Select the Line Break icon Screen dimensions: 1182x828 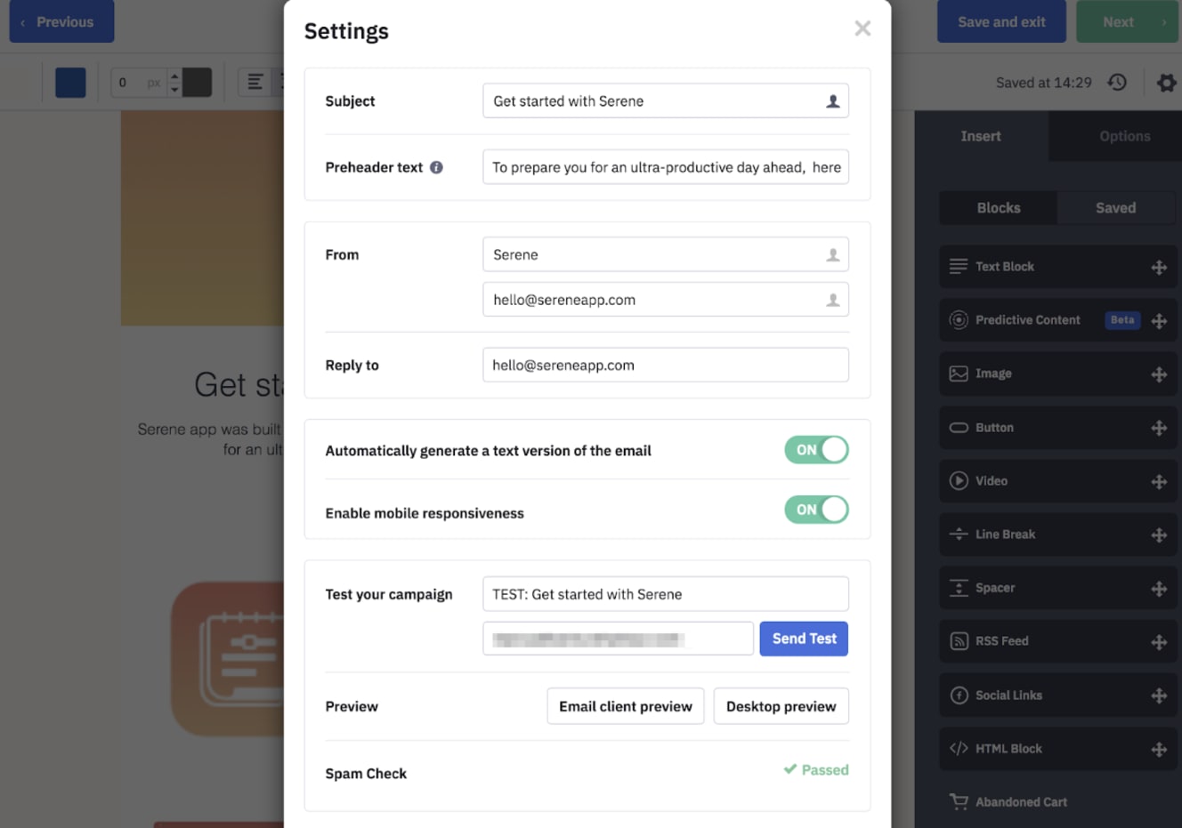959,535
